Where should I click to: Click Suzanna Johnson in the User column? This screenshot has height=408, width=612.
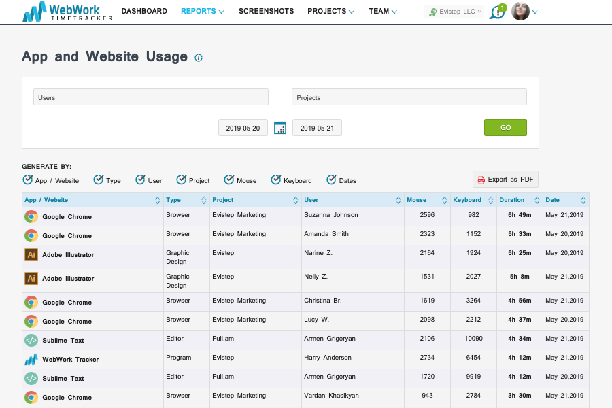pyautogui.click(x=331, y=215)
